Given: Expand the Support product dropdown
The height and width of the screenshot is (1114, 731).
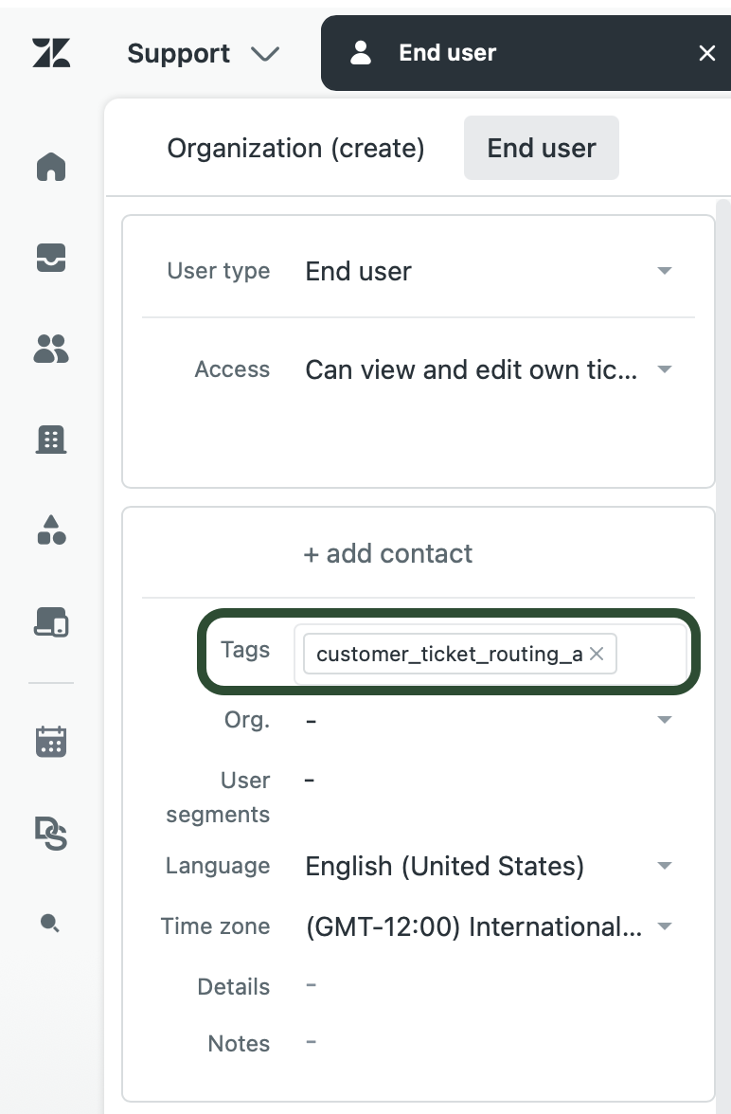Looking at the screenshot, I should [204, 53].
